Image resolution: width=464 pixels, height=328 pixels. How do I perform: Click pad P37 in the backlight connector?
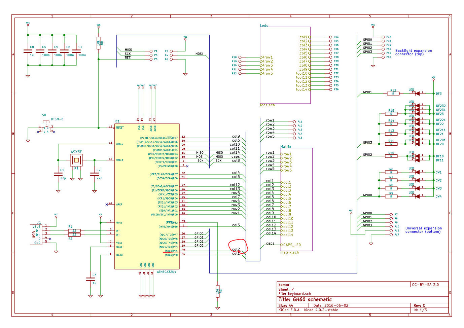[383, 37]
